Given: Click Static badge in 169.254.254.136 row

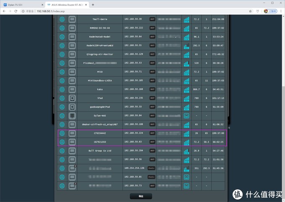Looking at the screenshot, I should 151,168.
